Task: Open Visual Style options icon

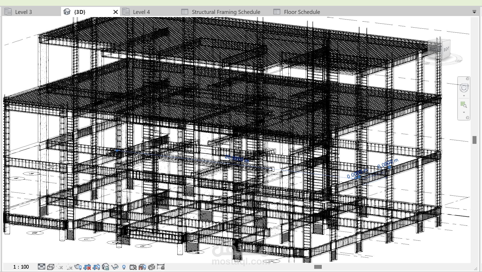Action: (51, 267)
